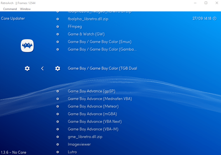Screen dimensions: 221x155
Task: Select Game Boy Advance (VBA-M) core
Action: 93,129
